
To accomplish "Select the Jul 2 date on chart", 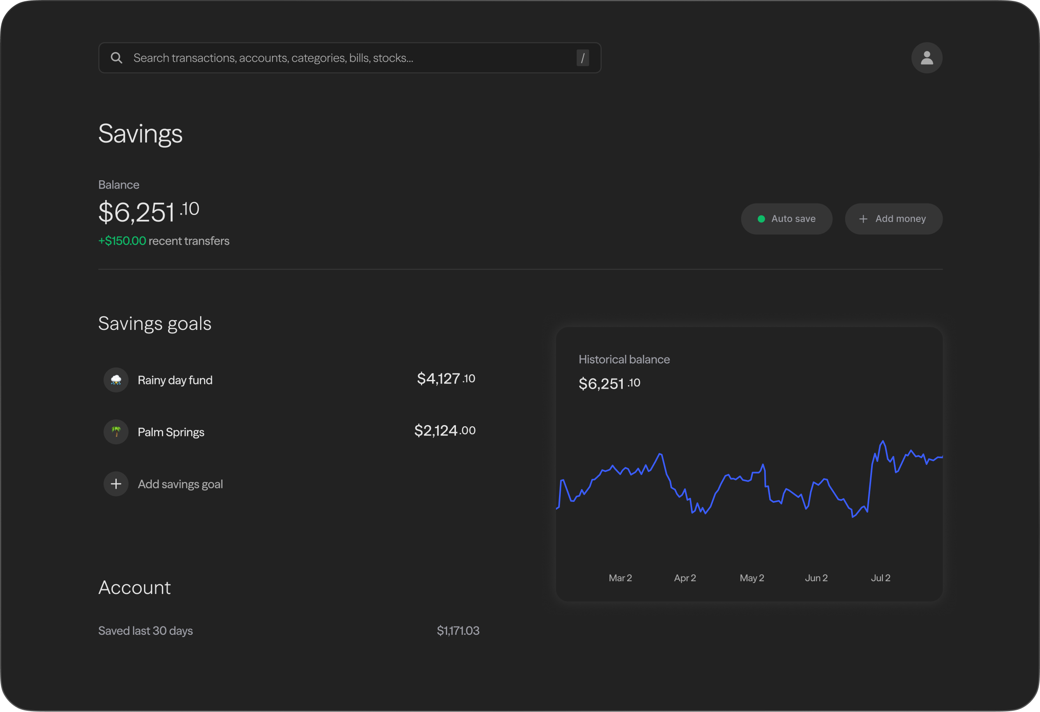I will 880,578.
